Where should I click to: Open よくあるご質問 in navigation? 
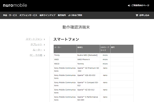pos(75,15)
